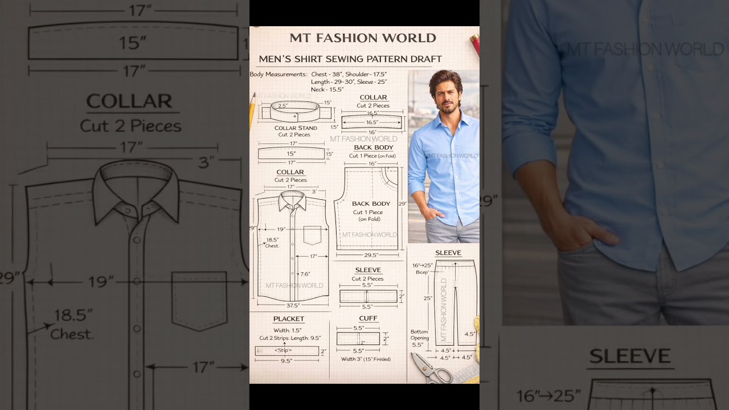
Task: Select the 'Neck - 15.5"' measurement text
Action: [x=327, y=89]
